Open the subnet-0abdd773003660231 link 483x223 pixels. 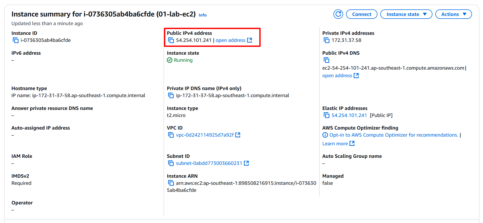tap(212, 163)
